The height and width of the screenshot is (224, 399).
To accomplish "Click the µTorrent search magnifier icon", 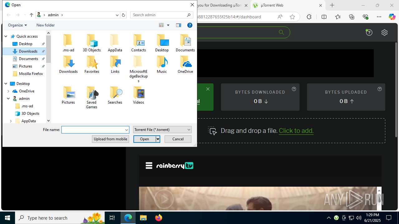I will pyautogui.click(x=281, y=32).
